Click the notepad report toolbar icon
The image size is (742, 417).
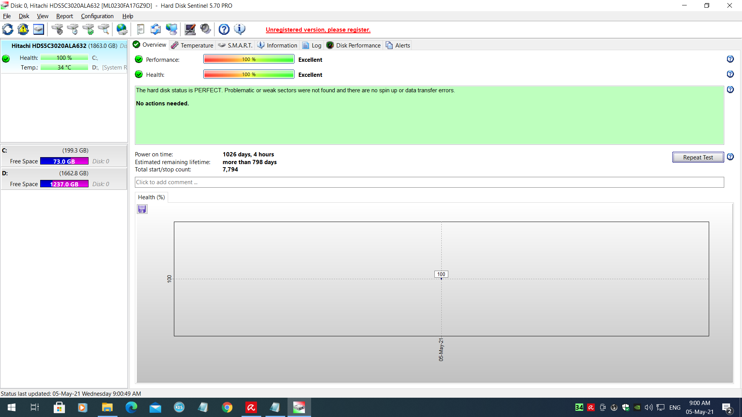pyautogui.click(x=141, y=29)
